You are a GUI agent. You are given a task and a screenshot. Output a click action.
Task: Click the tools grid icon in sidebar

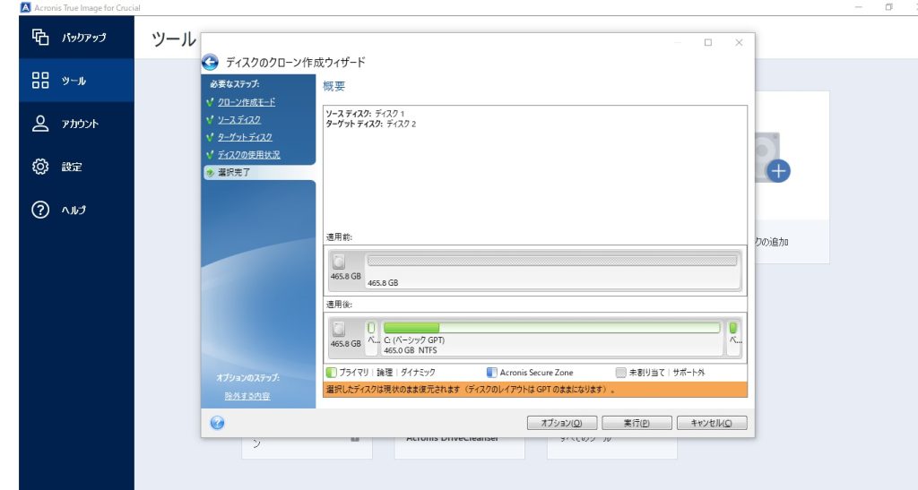[40, 80]
